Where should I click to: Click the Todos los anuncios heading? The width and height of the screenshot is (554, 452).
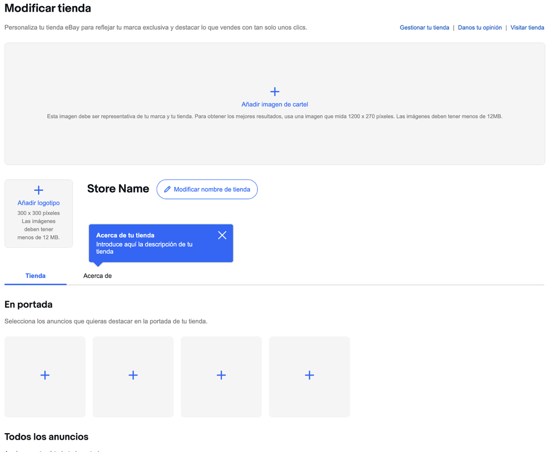coord(46,437)
